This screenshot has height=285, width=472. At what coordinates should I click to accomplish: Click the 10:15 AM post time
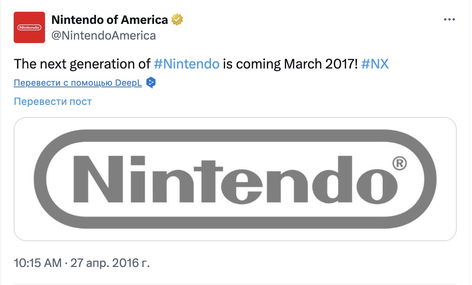point(38,263)
